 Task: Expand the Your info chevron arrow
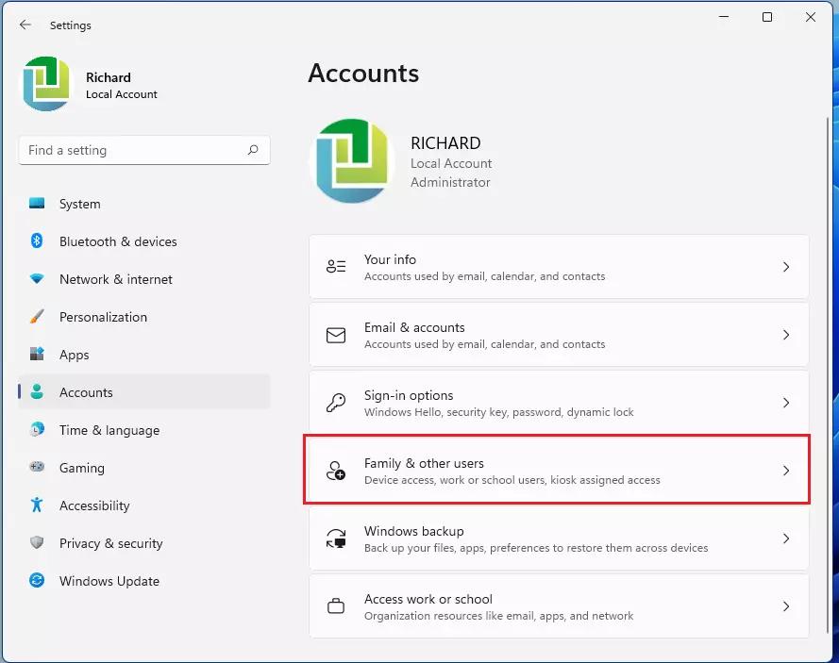pos(786,267)
